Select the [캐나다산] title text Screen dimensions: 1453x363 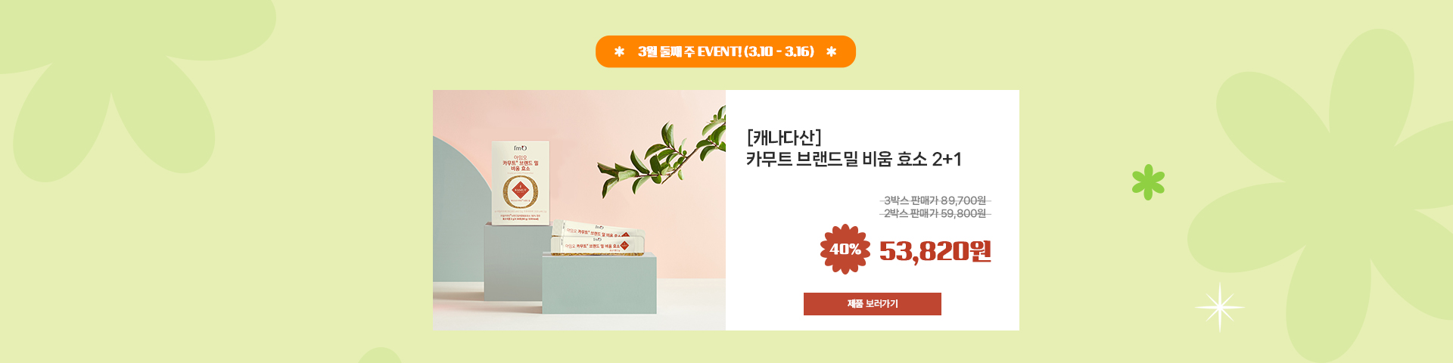click(784, 138)
